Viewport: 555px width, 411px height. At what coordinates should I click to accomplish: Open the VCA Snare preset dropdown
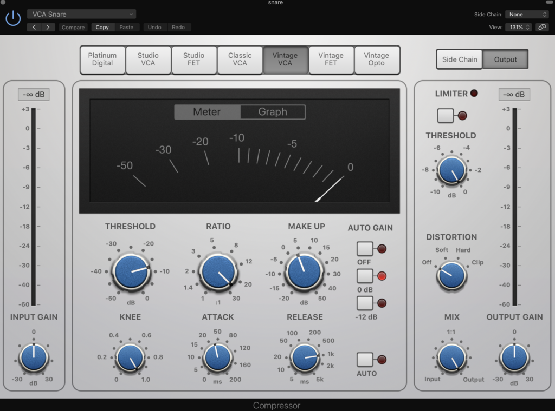(82, 14)
